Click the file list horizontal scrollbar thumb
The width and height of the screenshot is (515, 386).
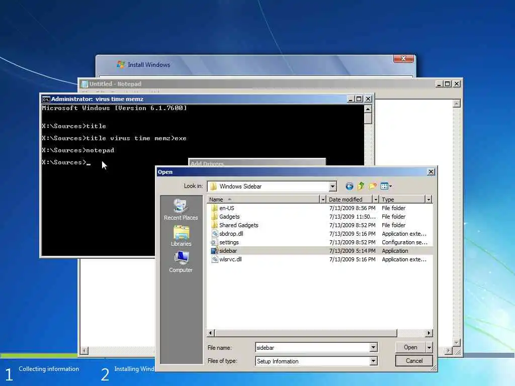click(306, 333)
